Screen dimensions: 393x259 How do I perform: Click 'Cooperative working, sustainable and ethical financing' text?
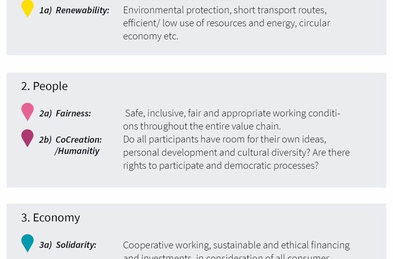pos(236,245)
